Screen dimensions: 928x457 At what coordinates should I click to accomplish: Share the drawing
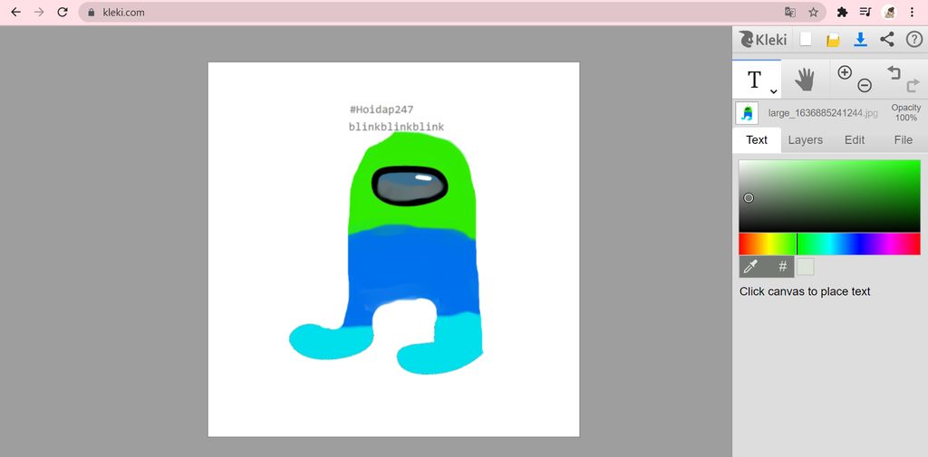(886, 40)
